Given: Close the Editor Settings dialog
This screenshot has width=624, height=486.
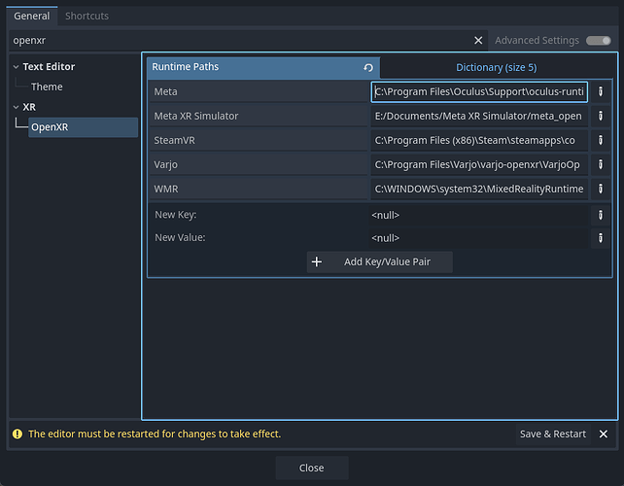Looking at the screenshot, I should pos(312,468).
